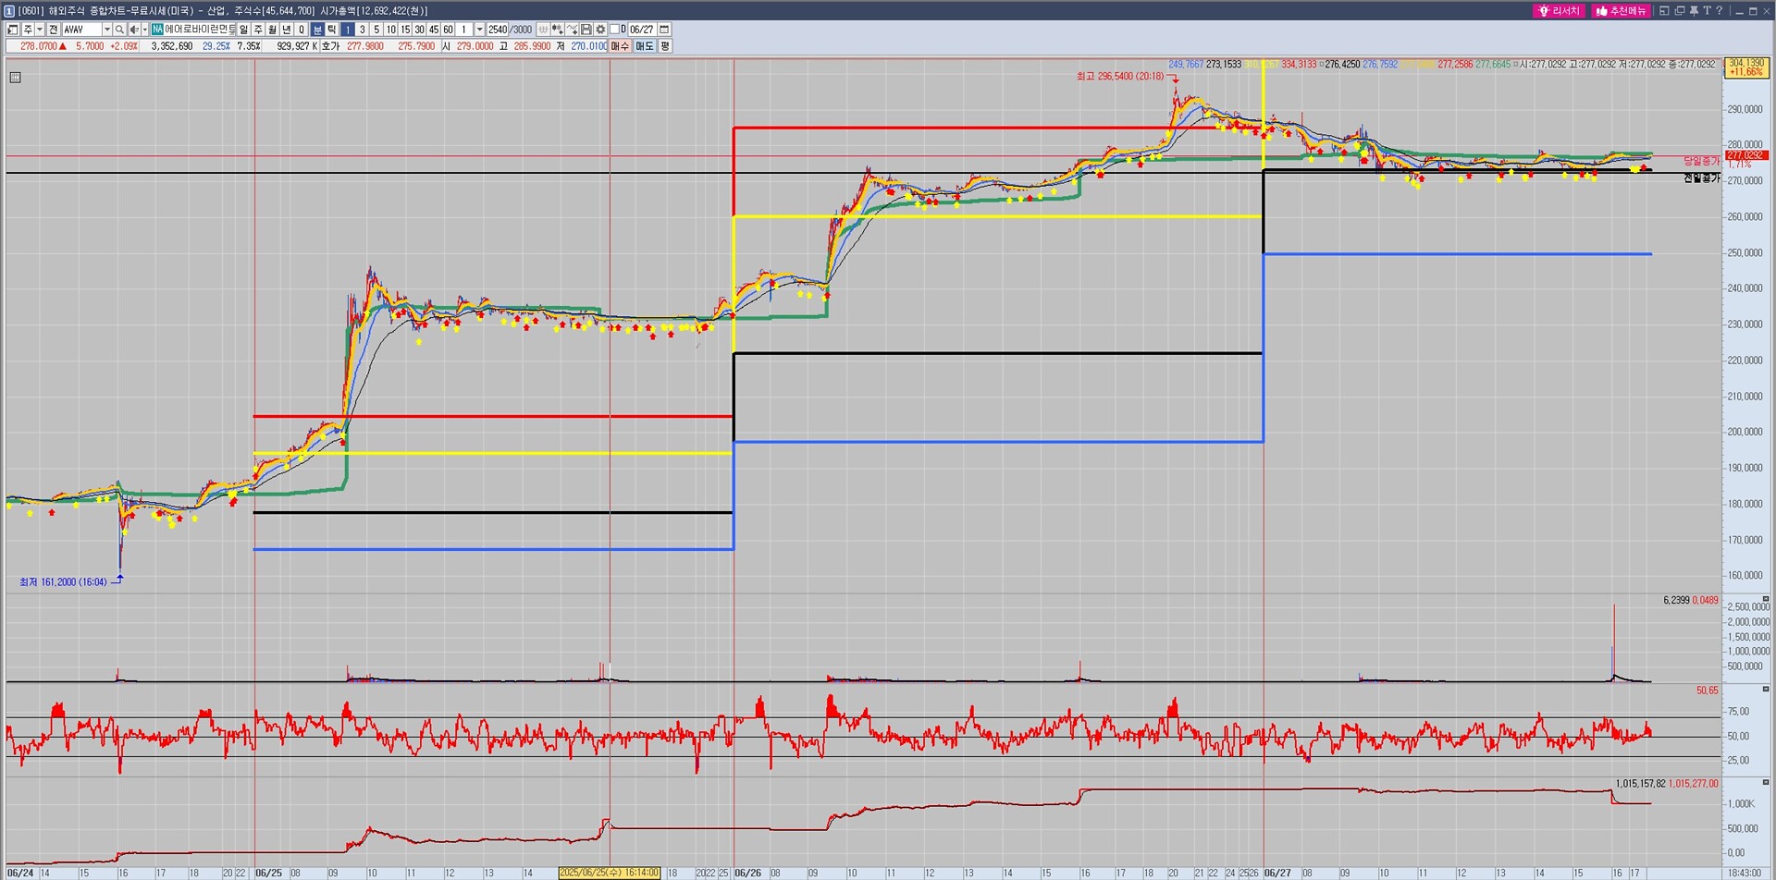Select the 주 (weekly) chart period
The width and height of the screenshot is (1776, 880).
(258, 30)
